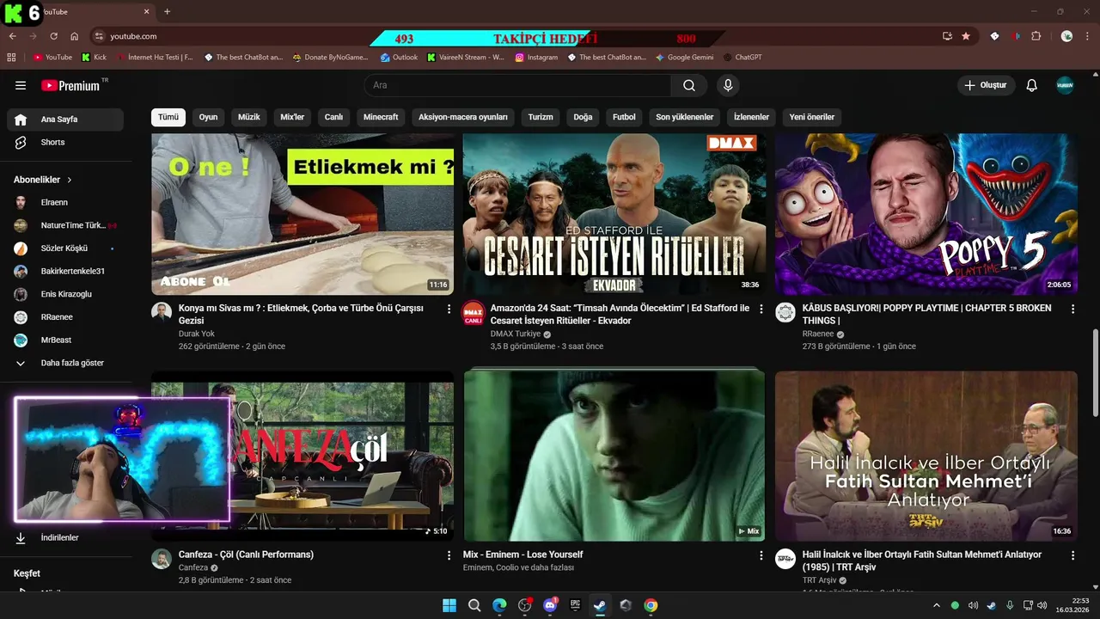This screenshot has width=1100, height=619.
Task: Open more options for KÂBUS BAŞLIYOR video
Action: [x=1072, y=309]
